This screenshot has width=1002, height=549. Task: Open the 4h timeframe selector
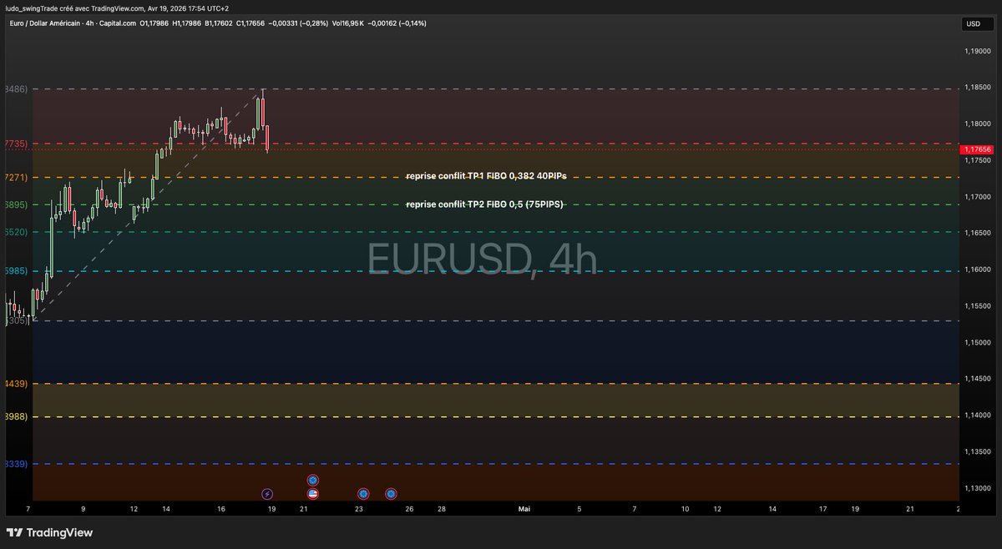[89, 23]
